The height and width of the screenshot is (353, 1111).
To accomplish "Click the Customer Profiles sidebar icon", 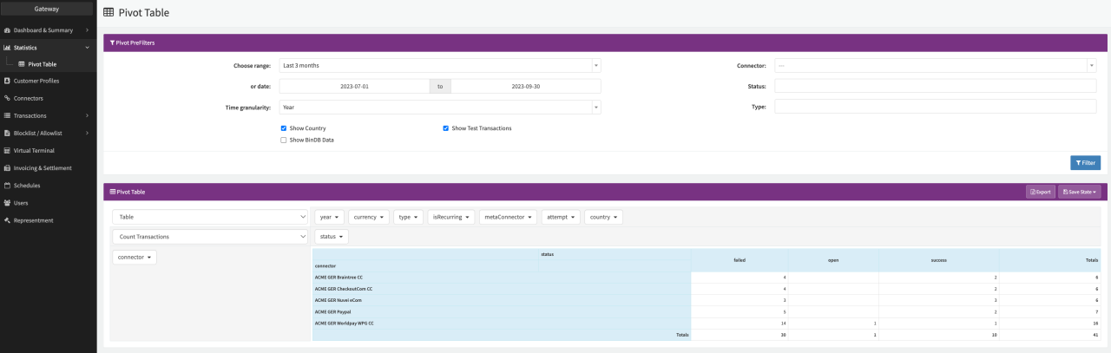I will 7,81.
